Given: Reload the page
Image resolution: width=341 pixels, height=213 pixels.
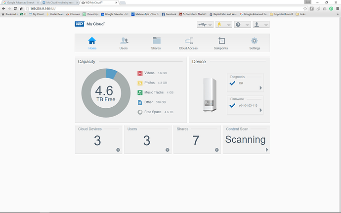Looking at the screenshot, I should tap(15, 9).
